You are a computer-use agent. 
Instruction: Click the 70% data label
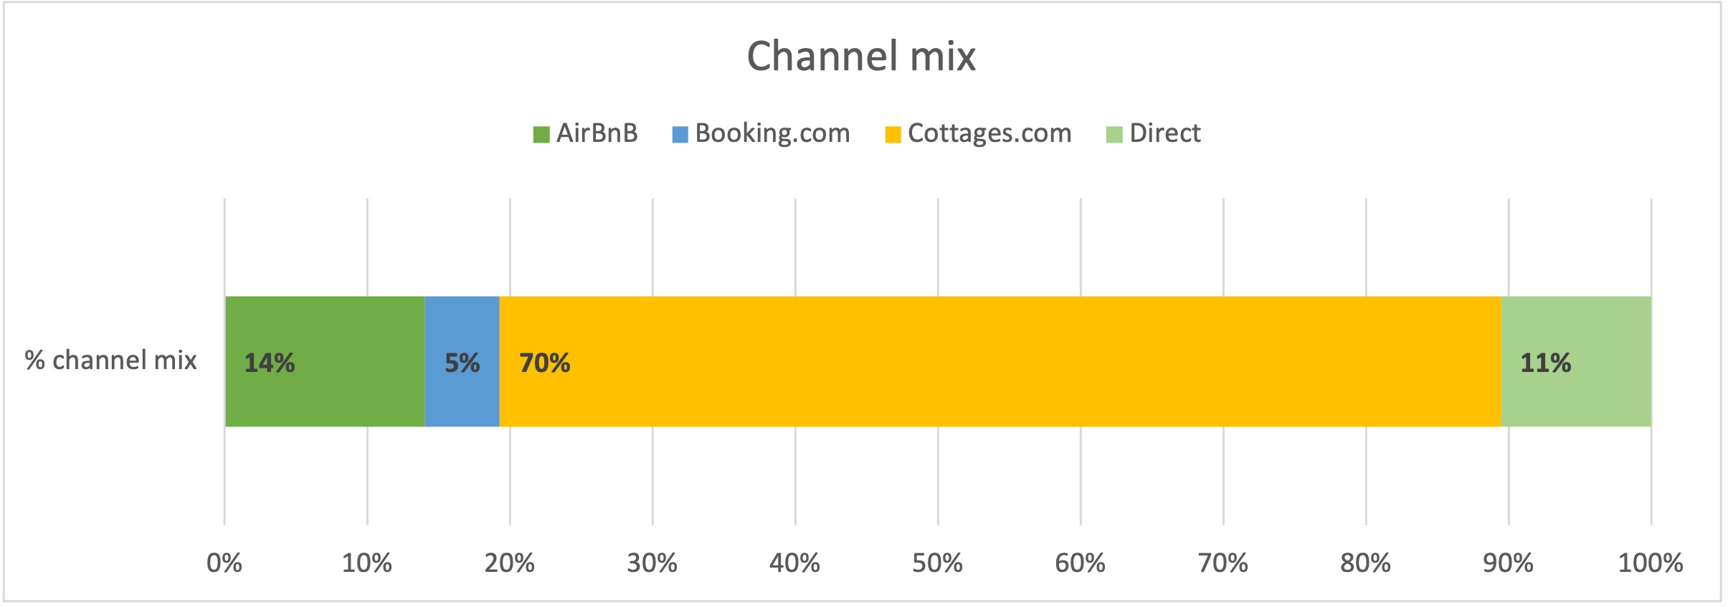(545, 363)
